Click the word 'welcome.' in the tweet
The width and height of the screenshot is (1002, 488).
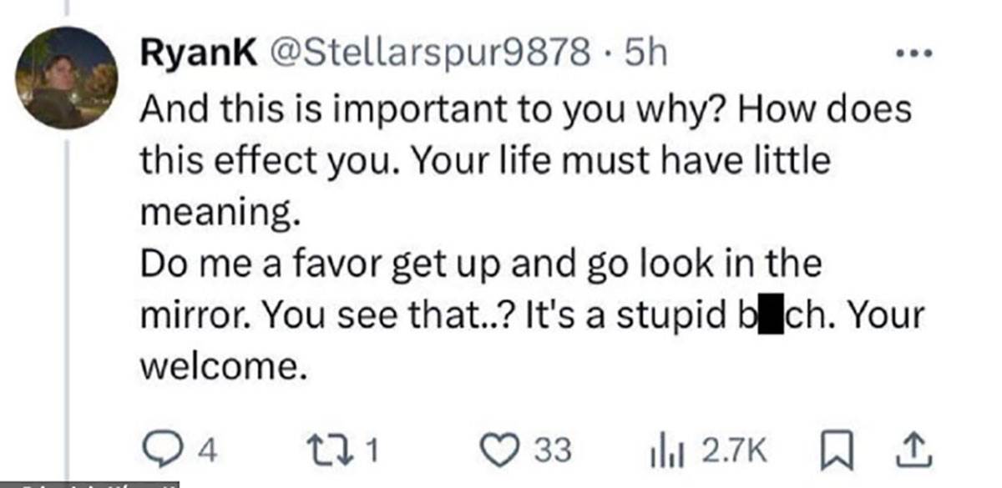pos(220,367)
